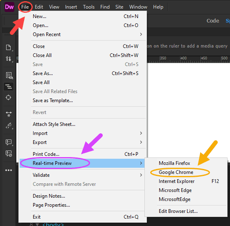
Task: Select the Format Source Code icon
Action: (9, 126)
